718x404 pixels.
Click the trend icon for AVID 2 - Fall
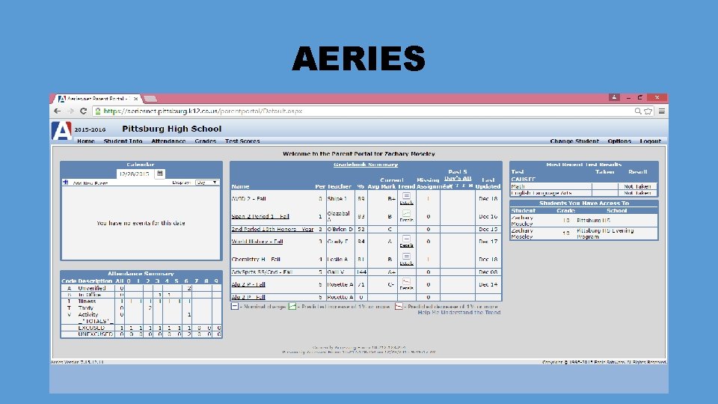point(406,195)
